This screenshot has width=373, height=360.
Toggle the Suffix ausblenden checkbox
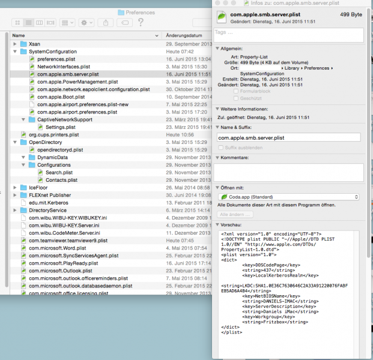click(221, 148)
